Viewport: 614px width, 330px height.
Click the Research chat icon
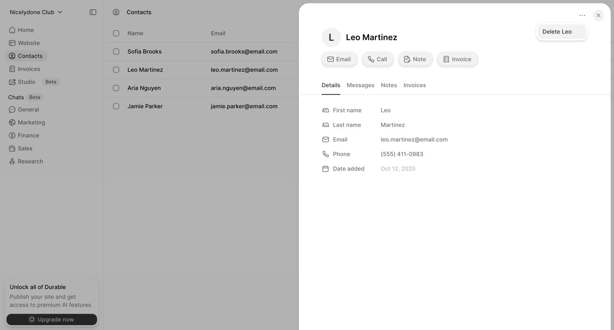[x=12, y=161]
